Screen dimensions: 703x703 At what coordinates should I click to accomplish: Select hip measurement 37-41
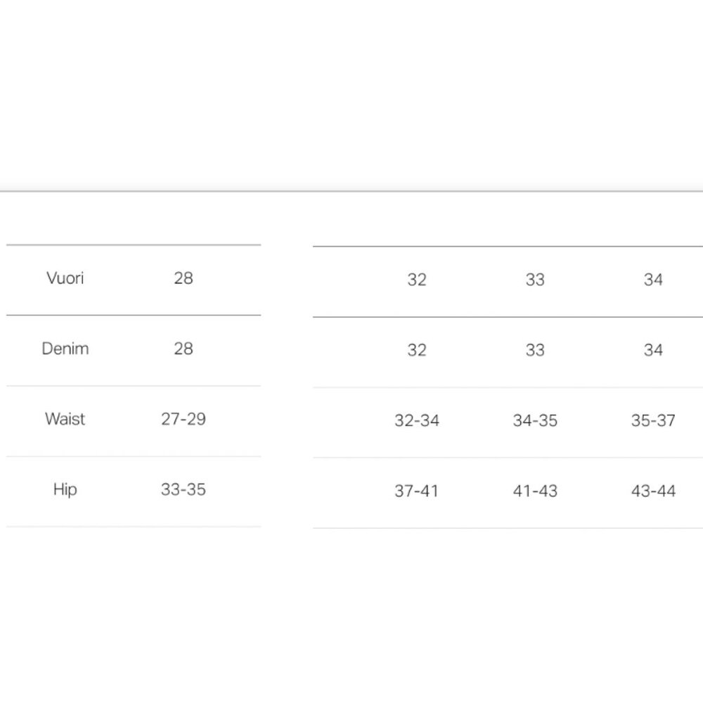pyautogui.click(x=416, y=491)
